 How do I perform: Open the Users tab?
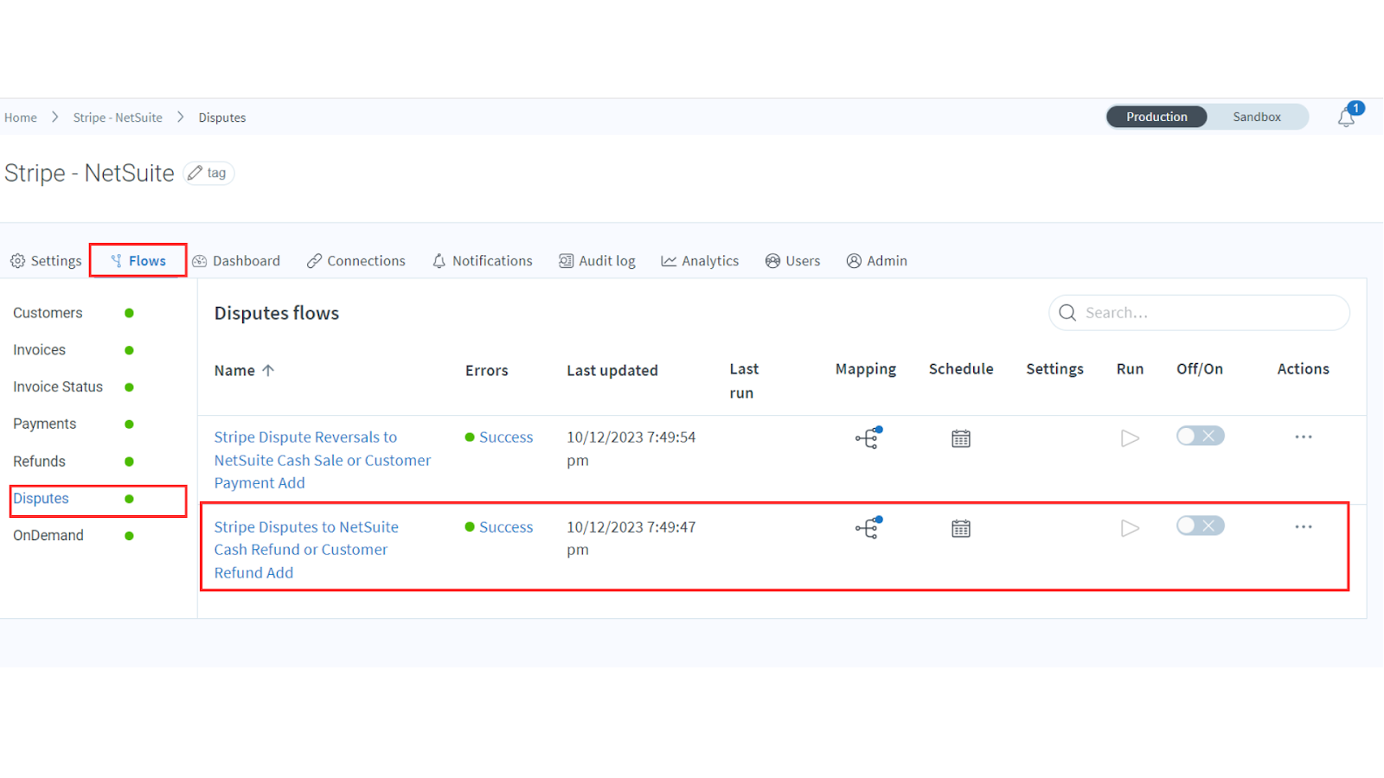[x=792, y=261]
